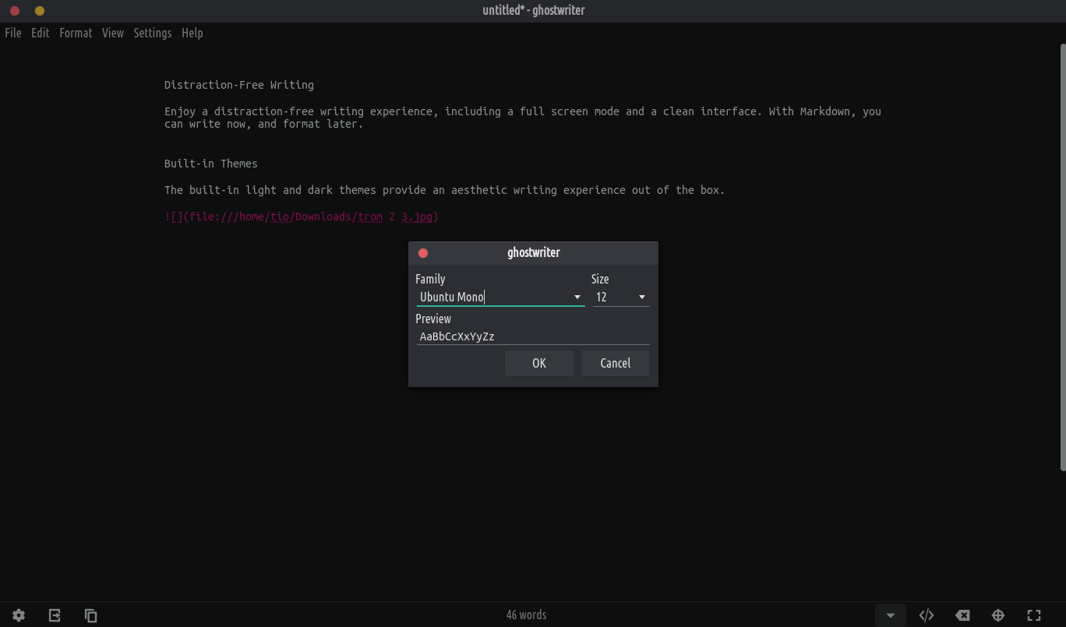Open the Format menu
The width and height of the screenshot is (1066, 627).
[x=76, y=33]
